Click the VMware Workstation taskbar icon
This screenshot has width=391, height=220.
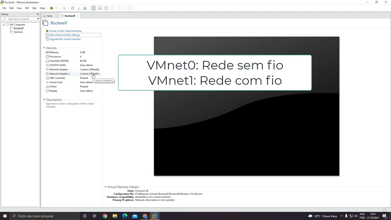(x=155, y=216)
